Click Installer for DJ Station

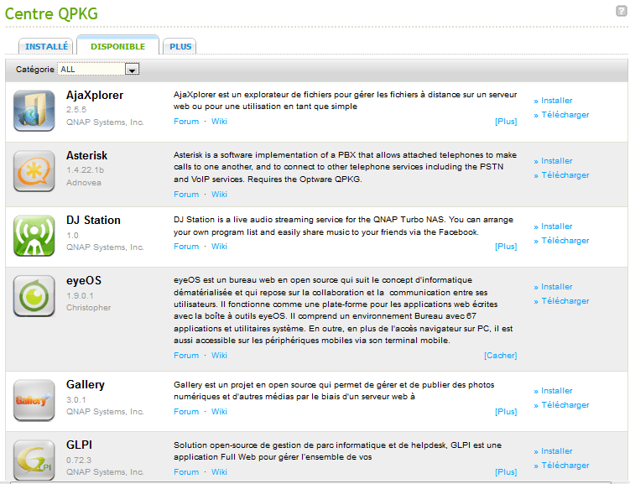556,226
